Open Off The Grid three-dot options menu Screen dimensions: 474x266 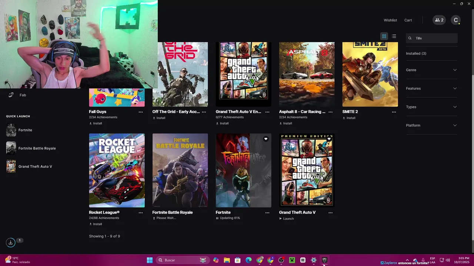204,112
